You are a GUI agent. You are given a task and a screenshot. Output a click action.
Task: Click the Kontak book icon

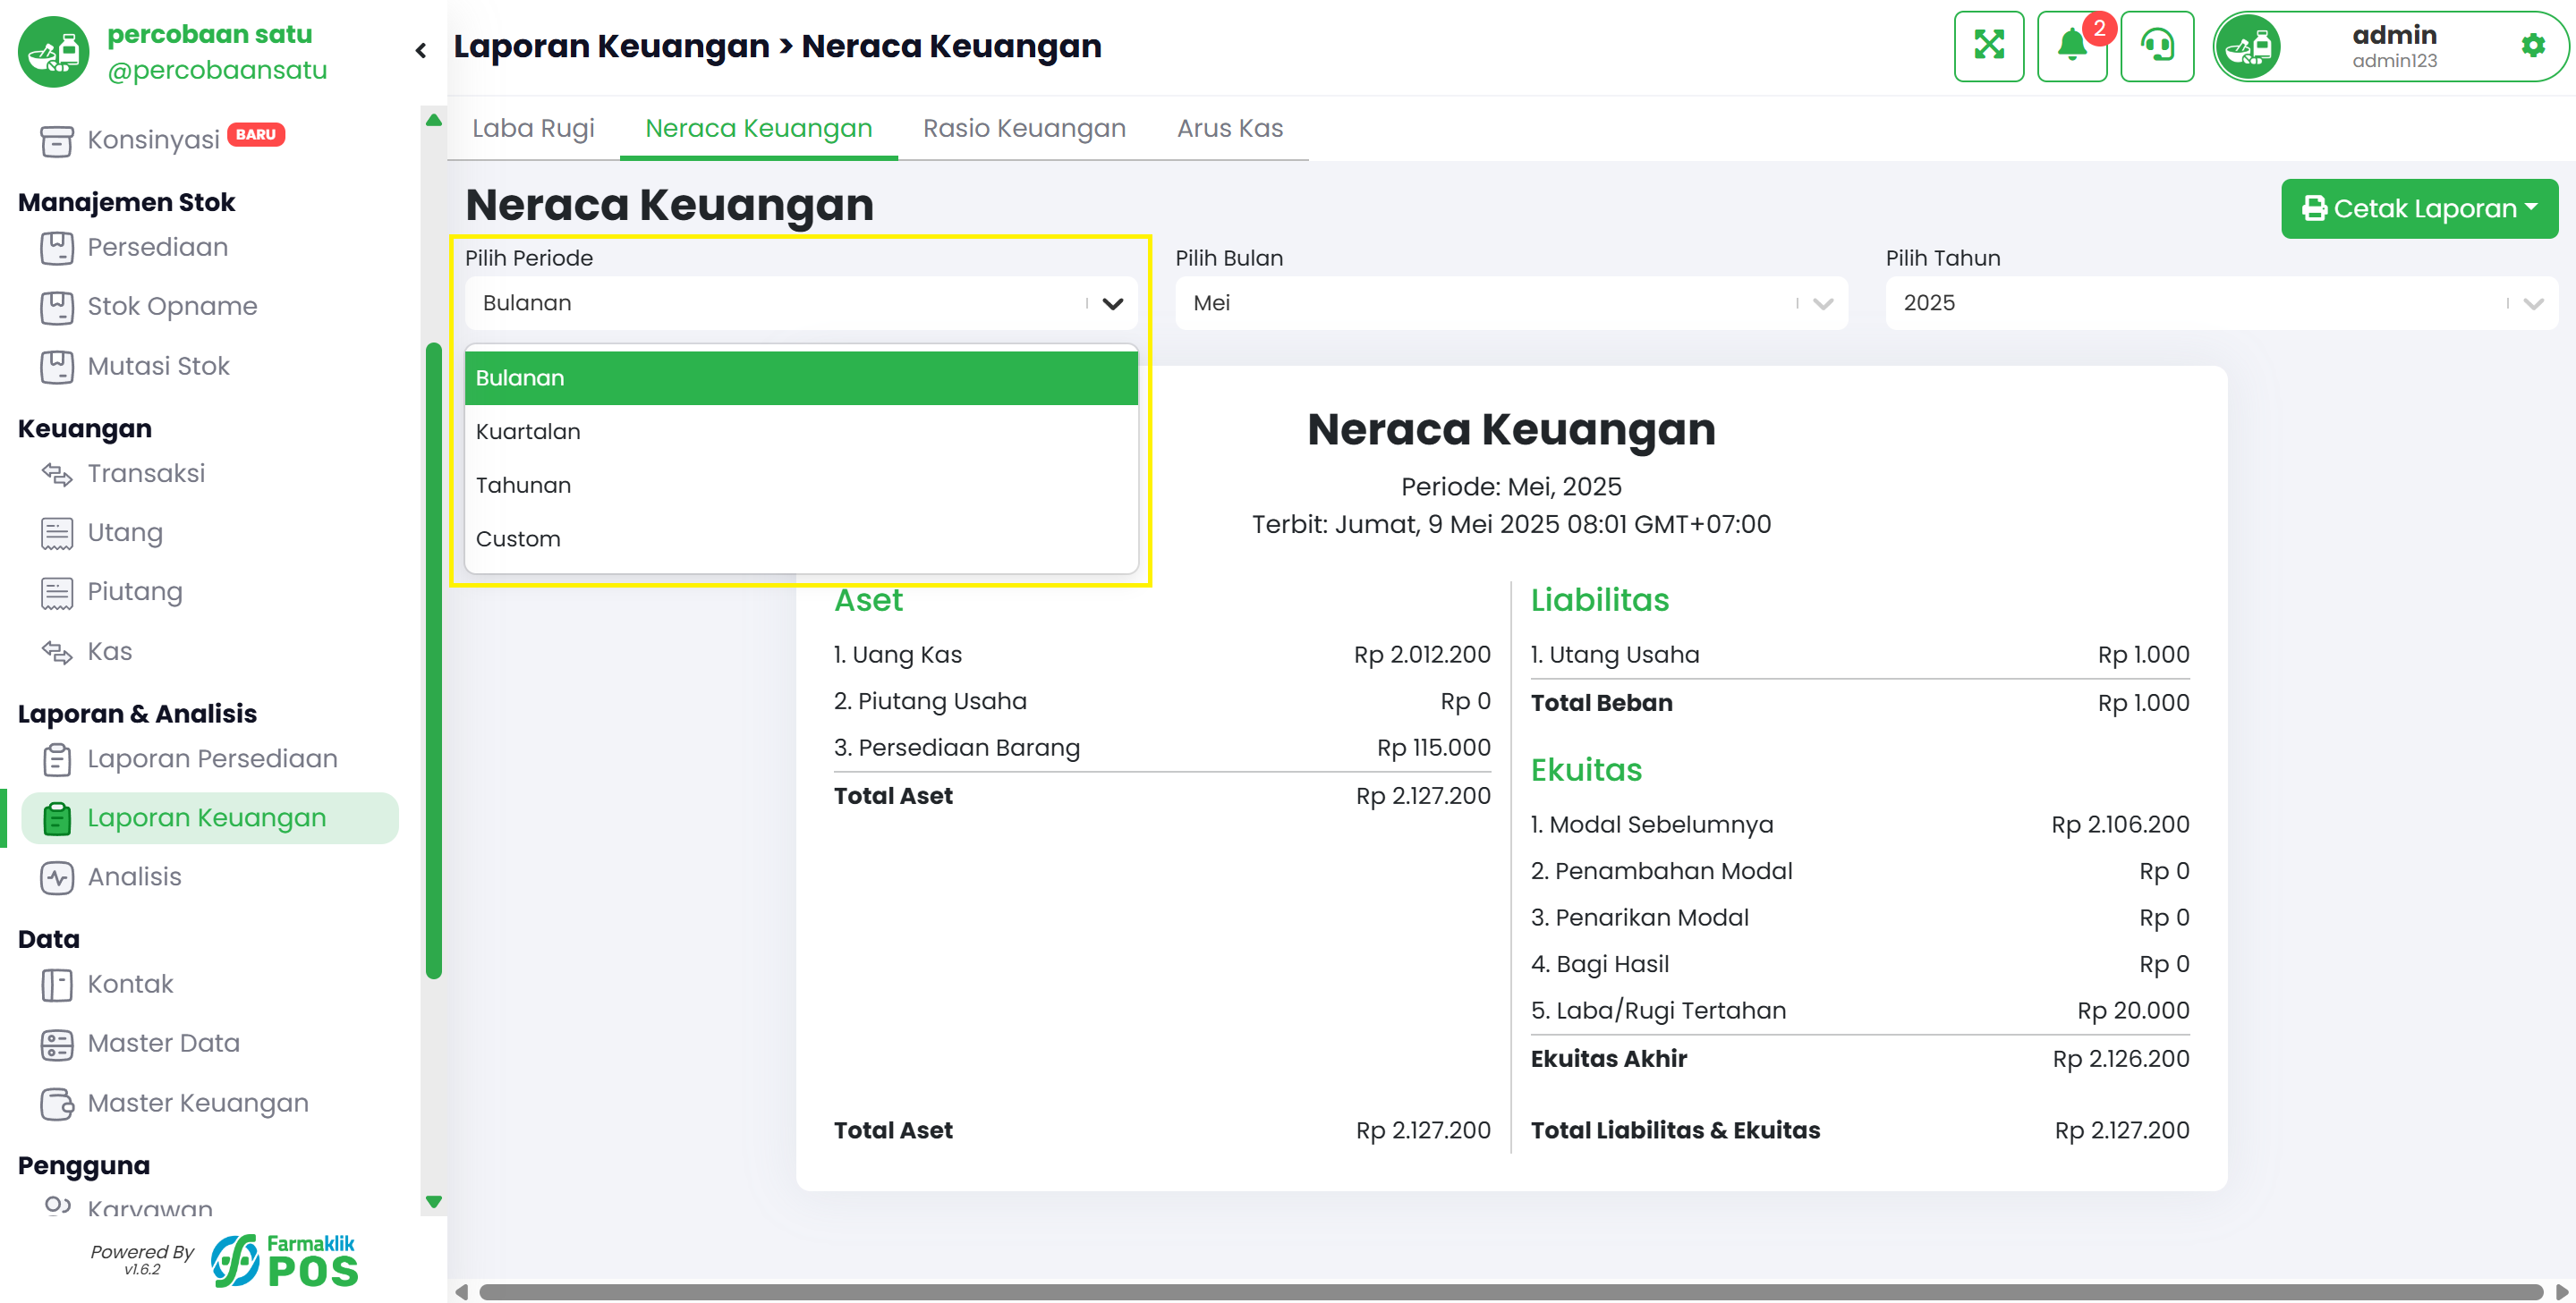(x=56, y=986)
